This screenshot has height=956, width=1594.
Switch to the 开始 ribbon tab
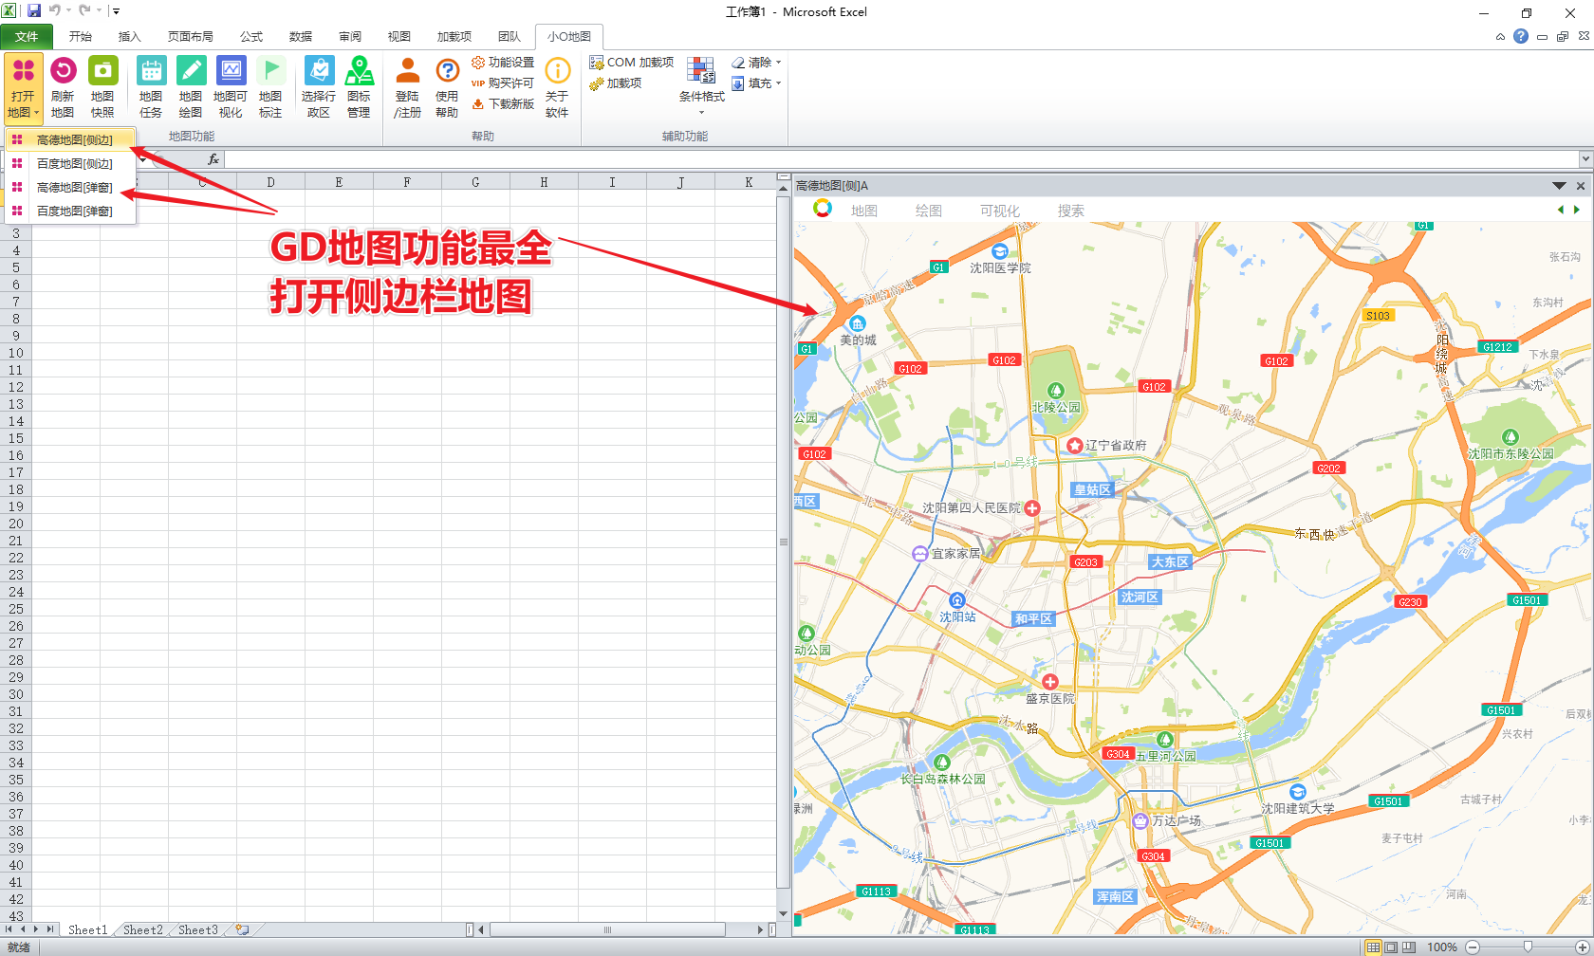point(81,36)
